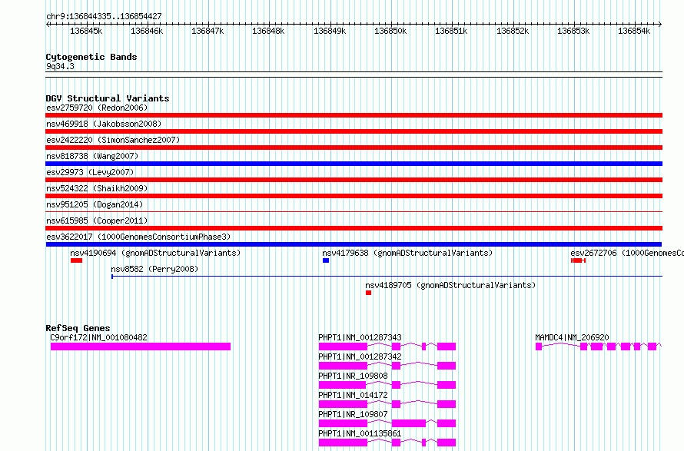The width and height of the screenshot is (684, 451).
Task: Select the PHPT1|NM_001135861 label
Action: (360, 433)
